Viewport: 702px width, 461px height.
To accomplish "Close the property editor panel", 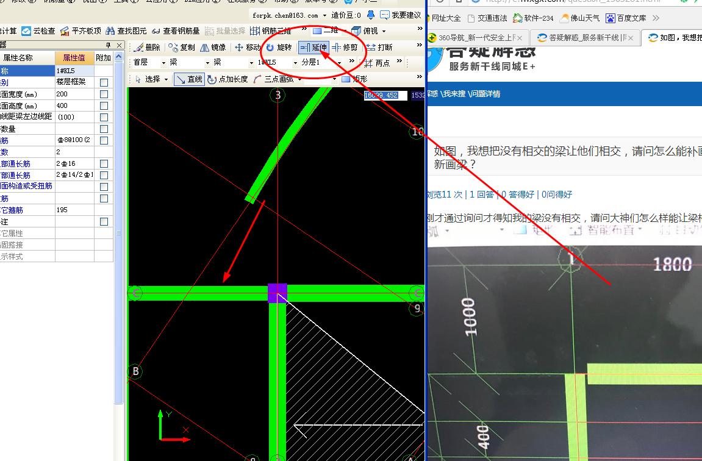I will point(119,45).
